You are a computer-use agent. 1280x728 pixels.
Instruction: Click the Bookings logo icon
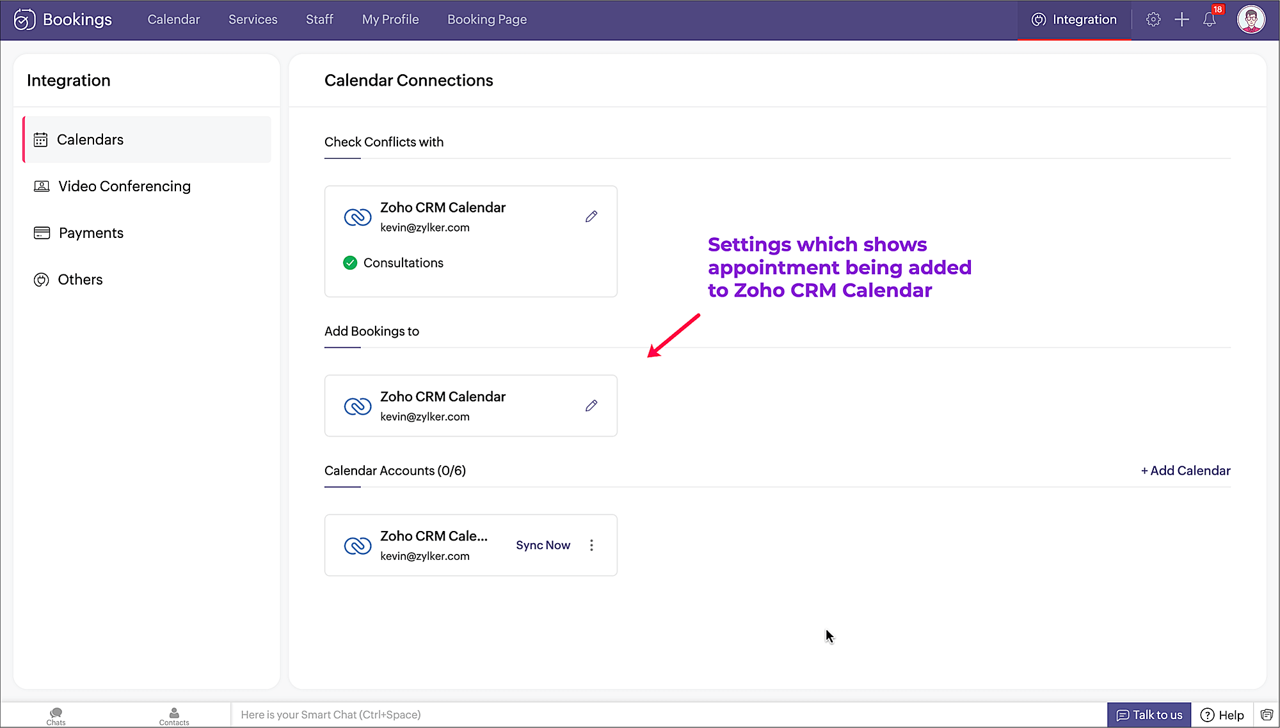[24, 20]
